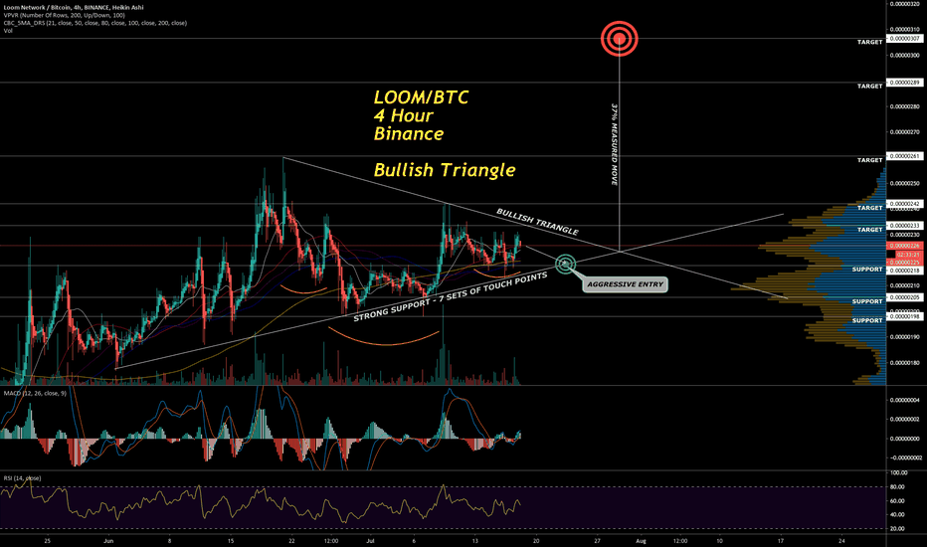Image resolution: width=927 pixels, height=547 pixels.
Task: Click 0.00000270 on the price axis
Action: pos(904,132)
